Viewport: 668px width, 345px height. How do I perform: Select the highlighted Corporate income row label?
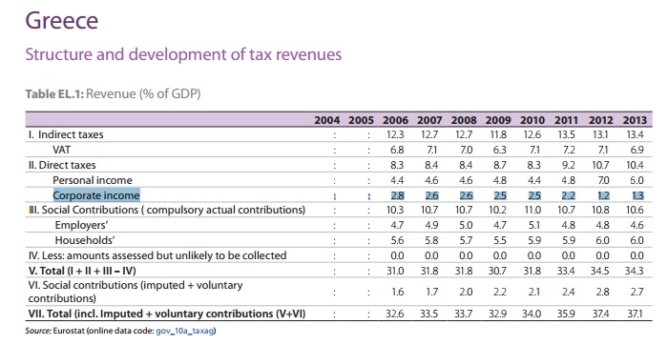coord(96,195)
